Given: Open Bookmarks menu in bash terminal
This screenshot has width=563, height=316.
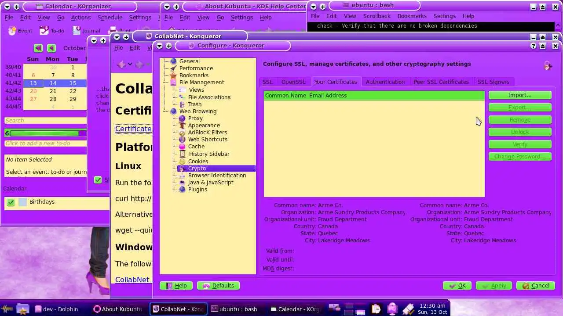Looking at the screenshot, I should click(412, 16).
